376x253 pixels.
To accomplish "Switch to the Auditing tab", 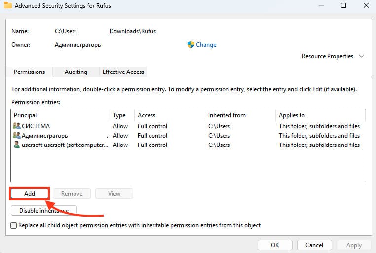I will [x=75, y=72].
